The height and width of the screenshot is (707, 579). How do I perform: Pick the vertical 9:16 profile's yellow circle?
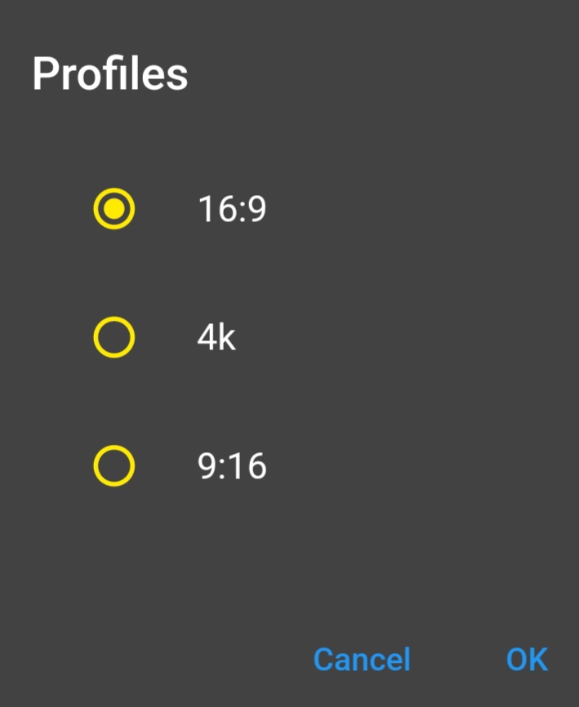pyautogui.click(x=114, y=466)
